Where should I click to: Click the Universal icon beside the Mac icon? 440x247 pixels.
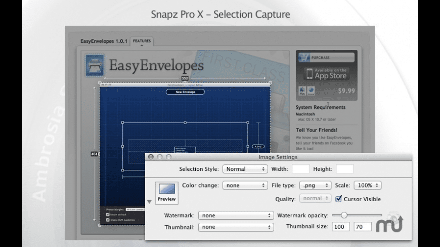pyautogui.click(x=311, y=91)
